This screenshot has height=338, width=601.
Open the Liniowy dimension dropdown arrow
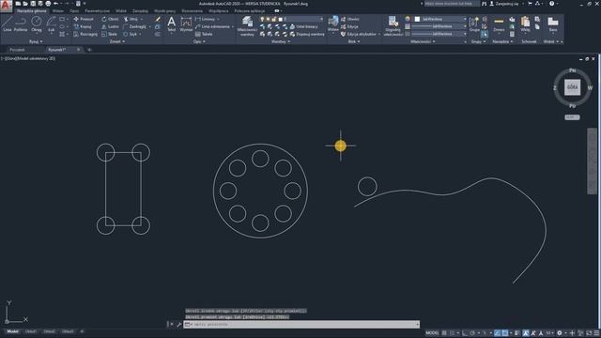tap(218, 19)
